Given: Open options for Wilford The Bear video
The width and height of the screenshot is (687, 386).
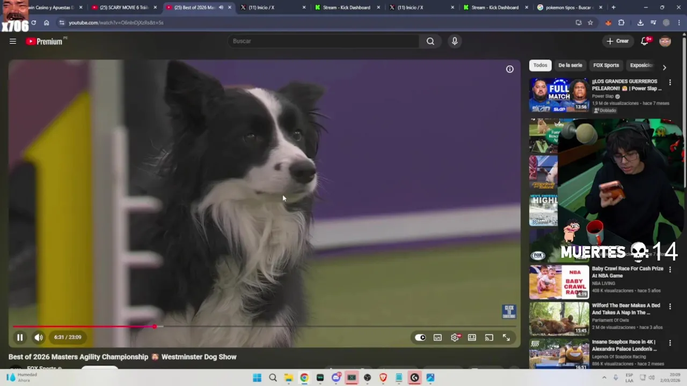Looking at the screenshot, I should [x=670, y=306].
